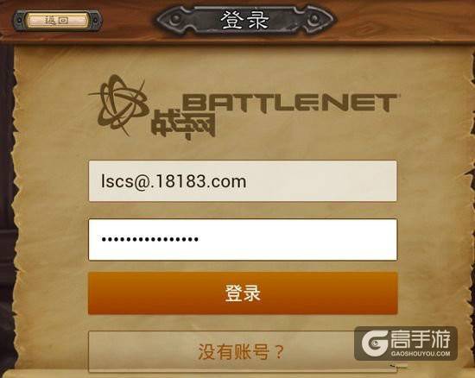Click the 战网 Chinese logo characters

click(183, 123)
